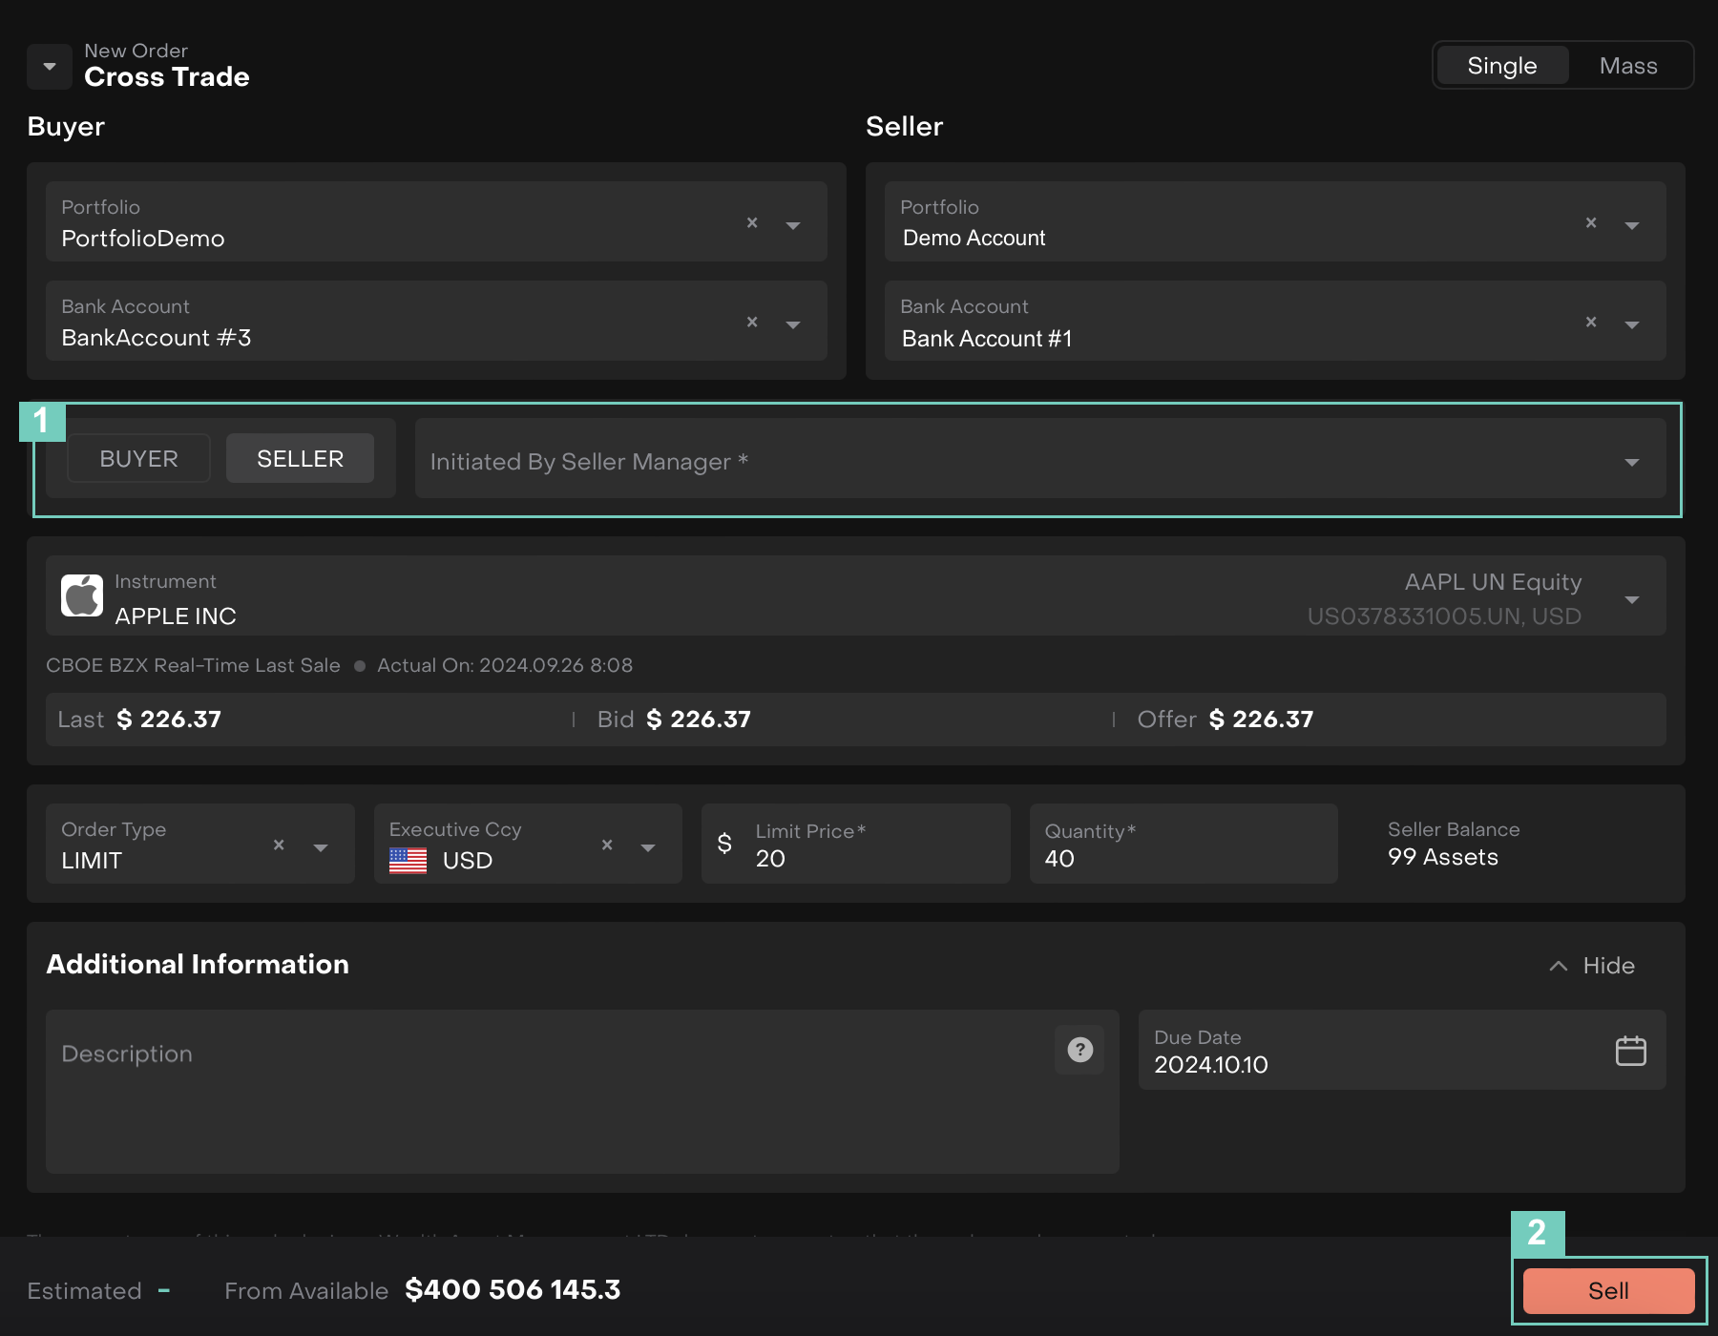Screen dimensions: 1718x1336
Task: Clear the Order Type LIMIT value
Action: click(x=279, y=845)
